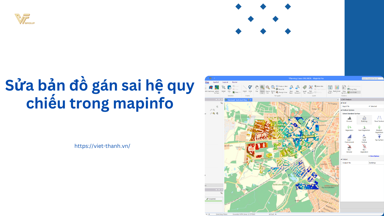Toggle the Lock Scale option
This screenshot has height=216, width=384.
click(353, 92)
